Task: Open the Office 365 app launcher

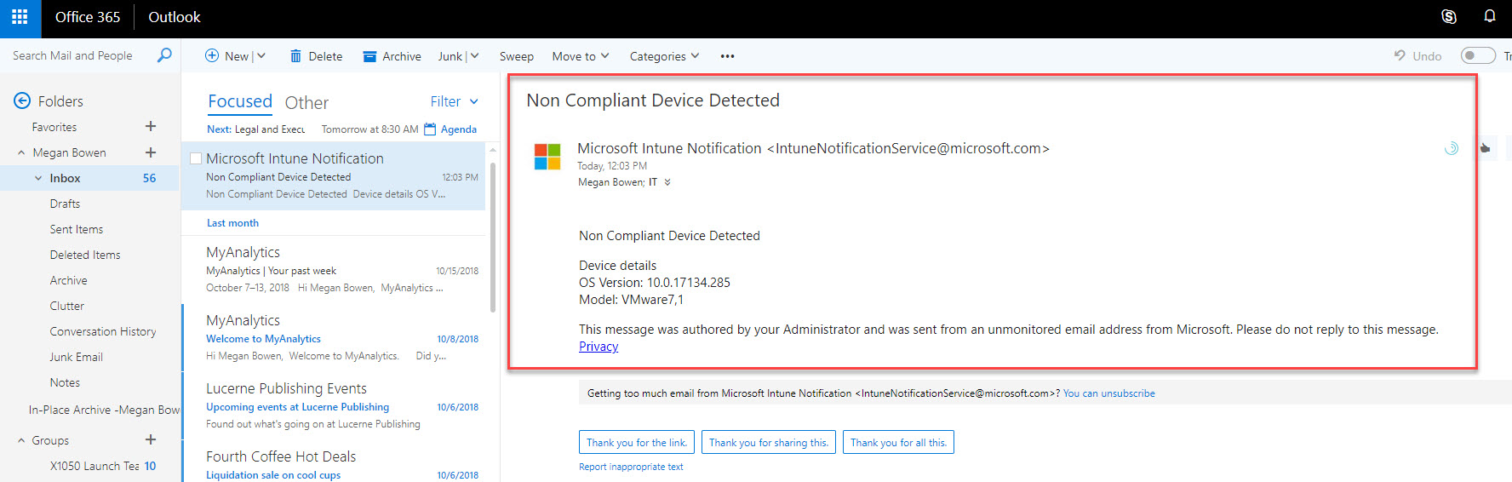Action: pyautogui.click(x=20, y=17)
